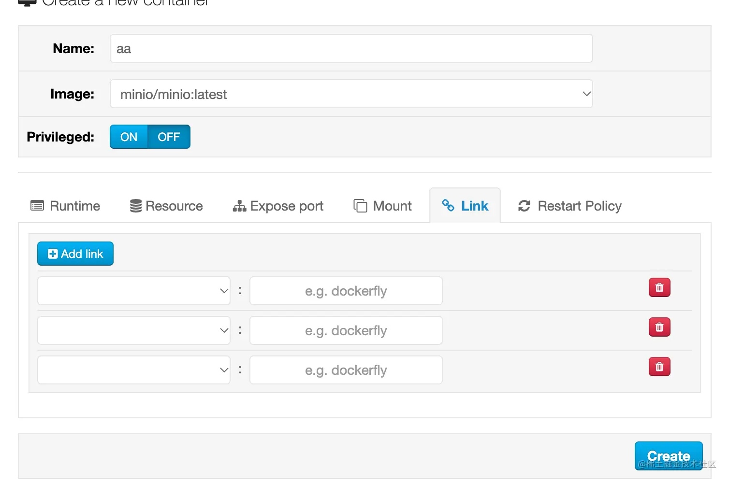
Task: Switch to the Mount tab
Action: (x=382, y=206)
